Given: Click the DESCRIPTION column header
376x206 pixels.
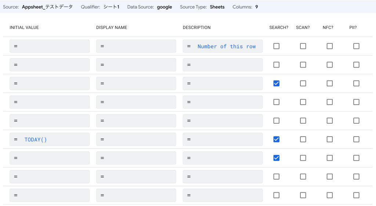Looking at the screenshot, I should 196,28.
